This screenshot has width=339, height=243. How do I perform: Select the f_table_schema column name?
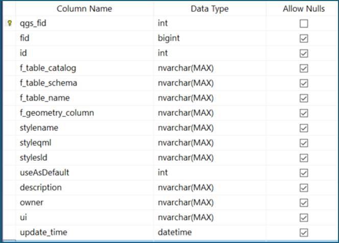[x=85, y=83]
